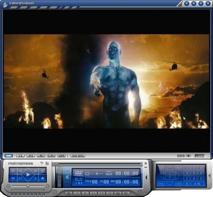Open the settings icon beside the help icon
The image size is (213, 197).
(47, 163)
